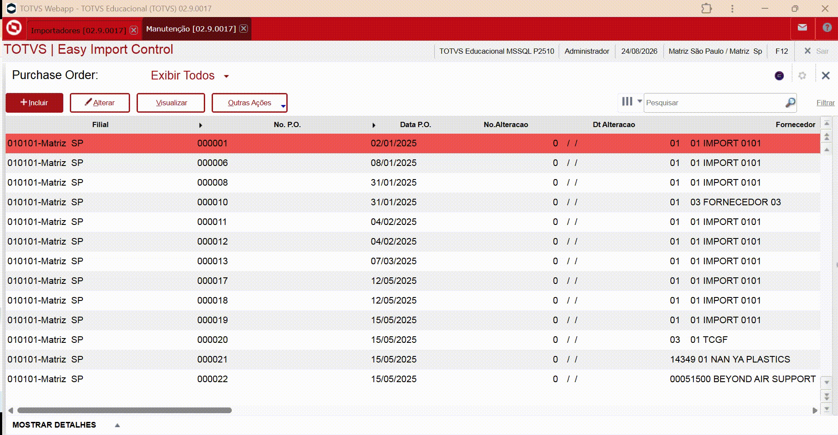Select the row with P.O. 000021

point(413,359)
